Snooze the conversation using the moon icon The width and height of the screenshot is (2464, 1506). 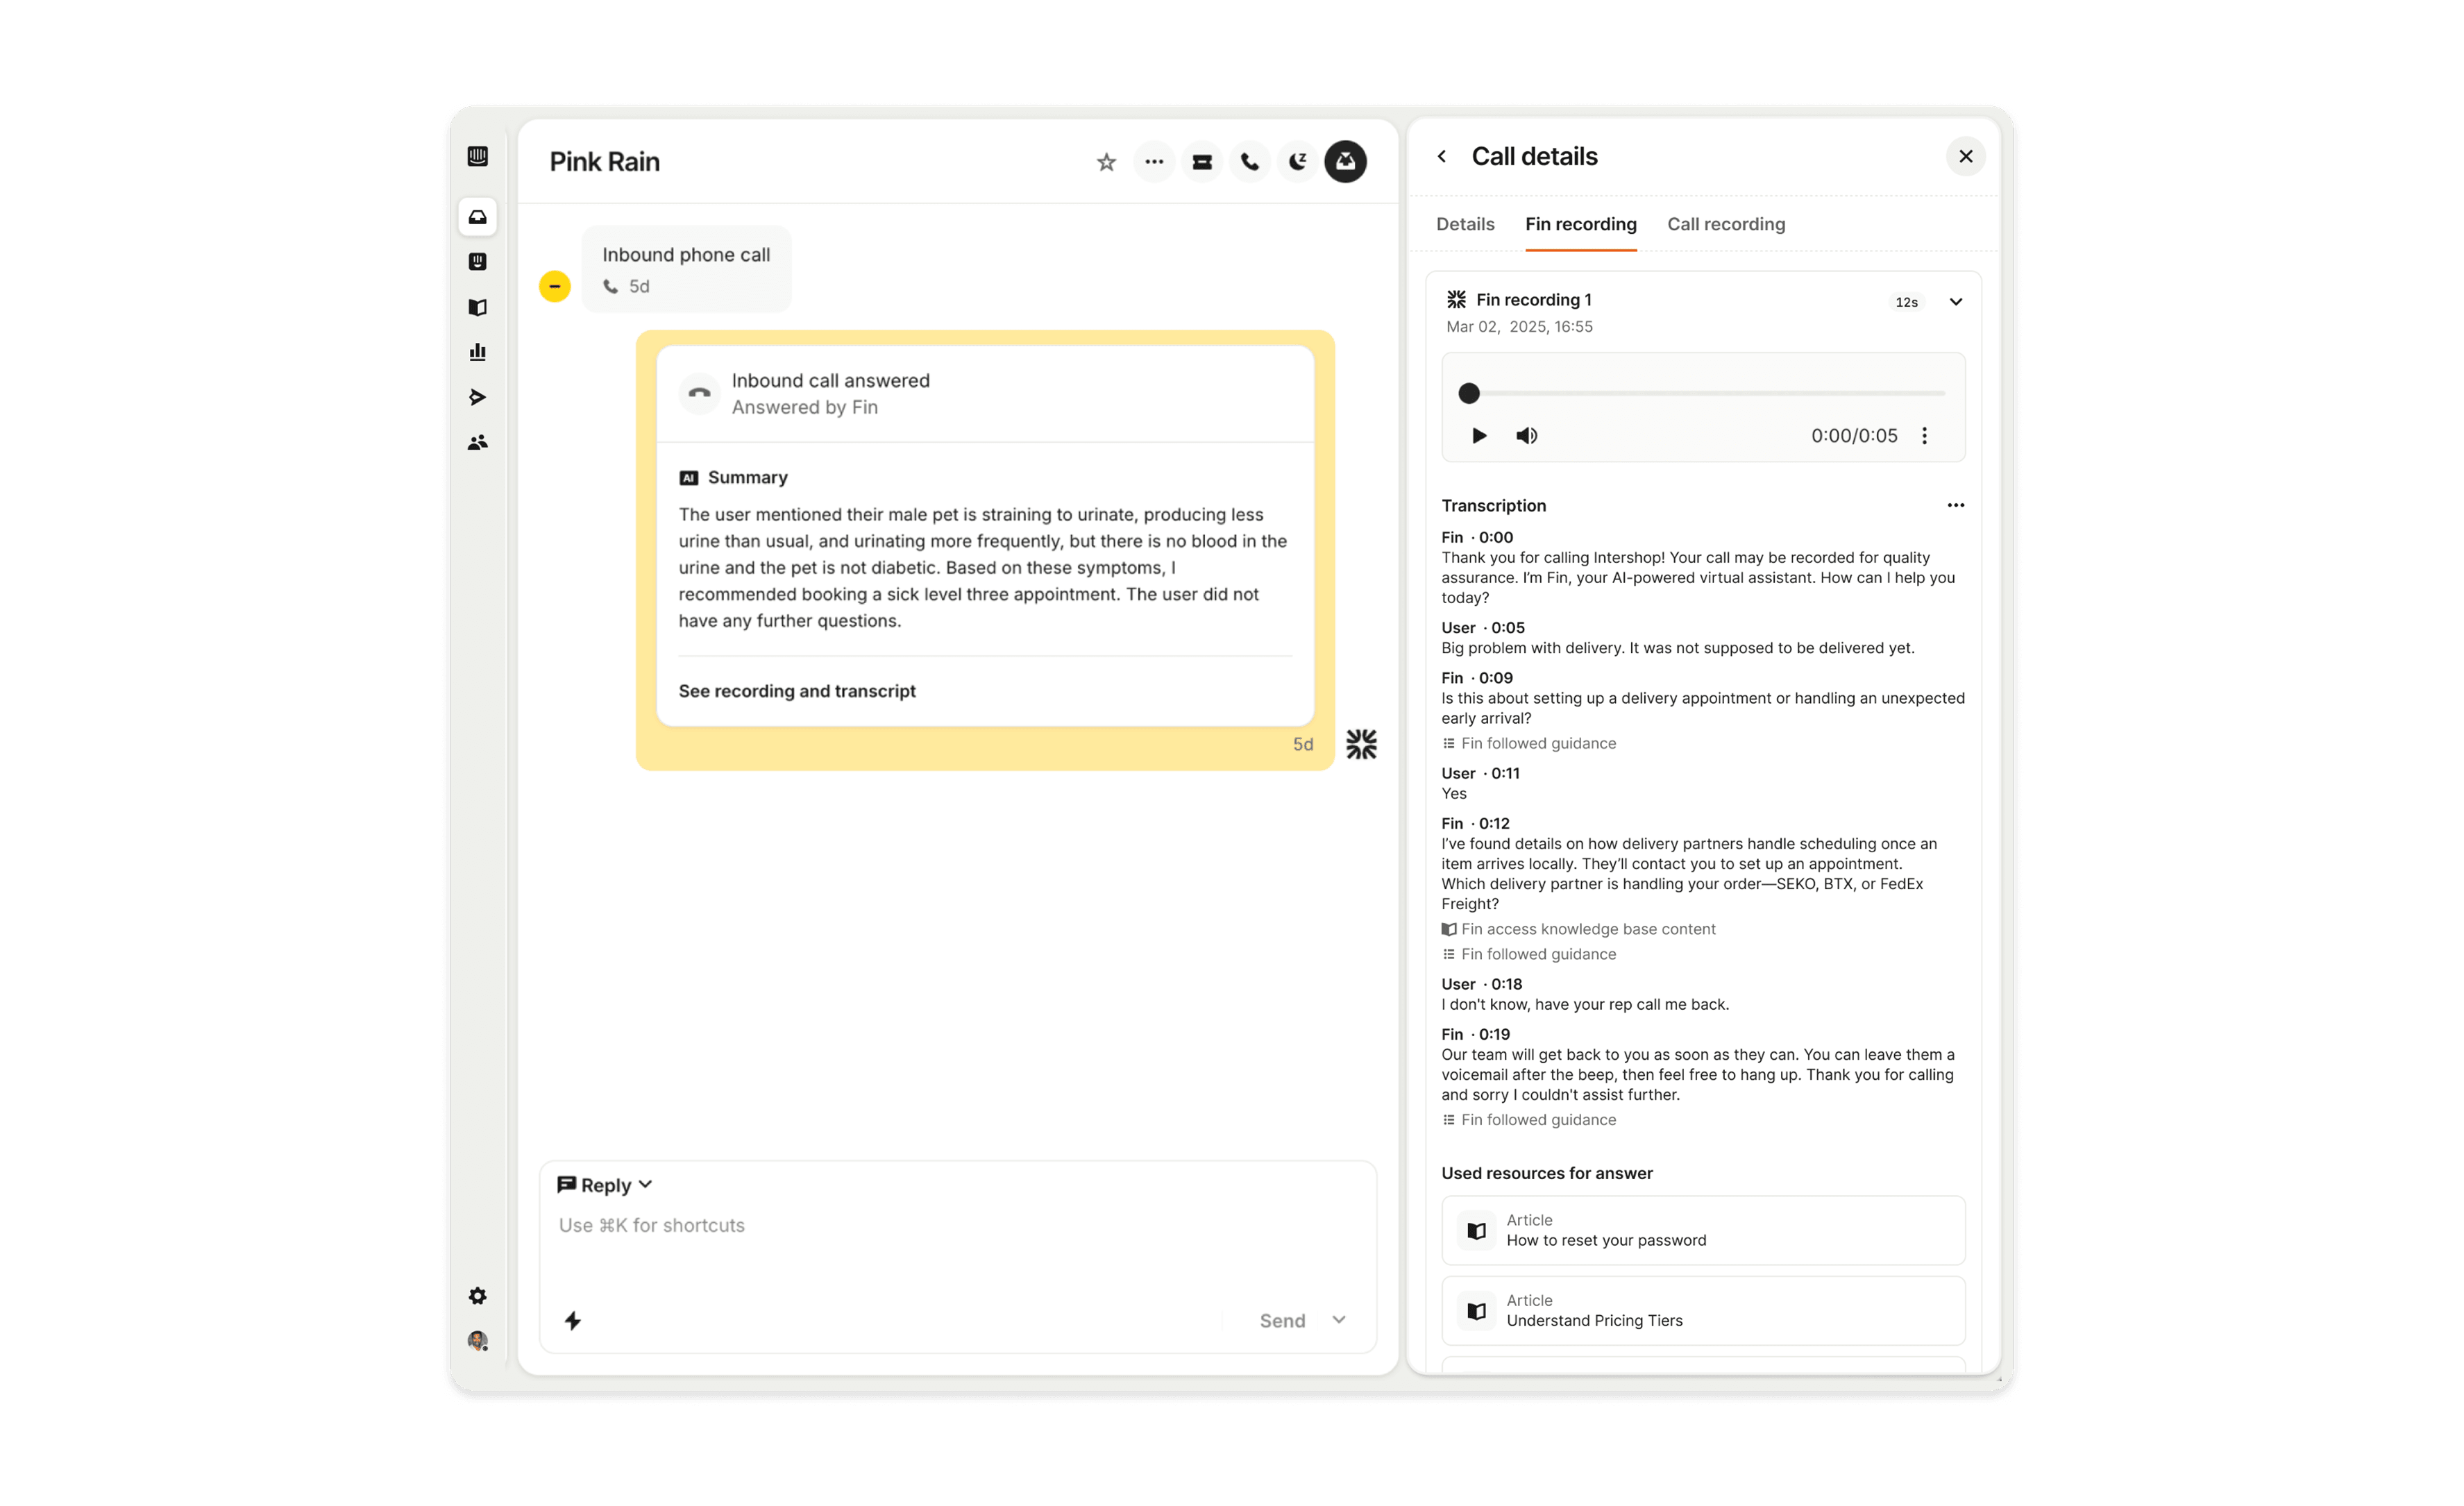tap(1298, 162)
